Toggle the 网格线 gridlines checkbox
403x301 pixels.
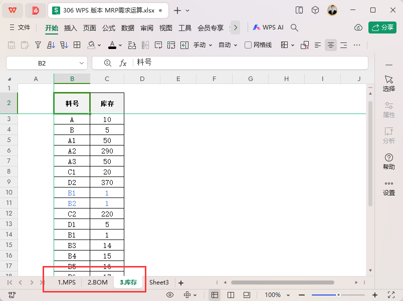(248, 45)
